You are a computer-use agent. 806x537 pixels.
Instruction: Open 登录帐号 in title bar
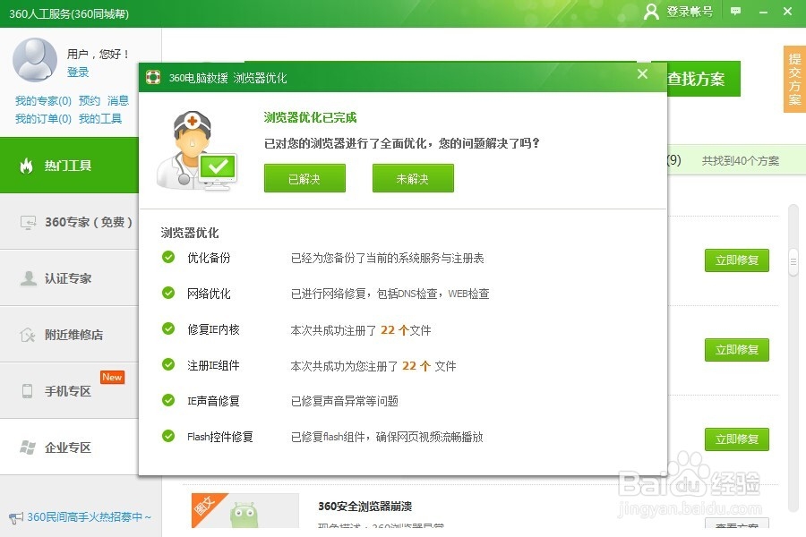click(690, 12)
